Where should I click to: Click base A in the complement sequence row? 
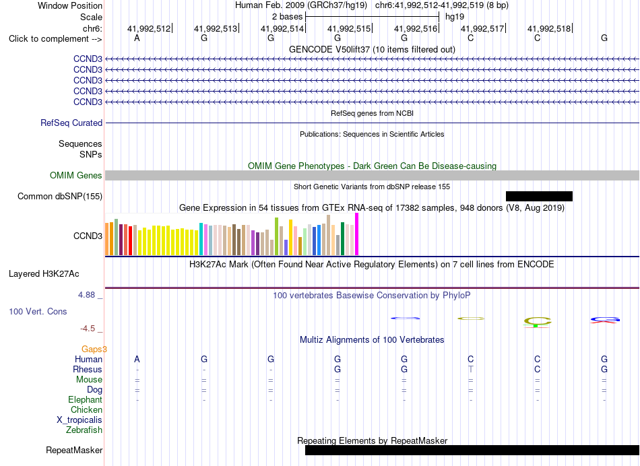[x=137, y=38]
